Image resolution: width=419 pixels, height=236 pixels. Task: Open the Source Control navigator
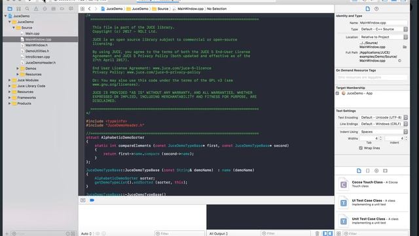tap(18, 9)
